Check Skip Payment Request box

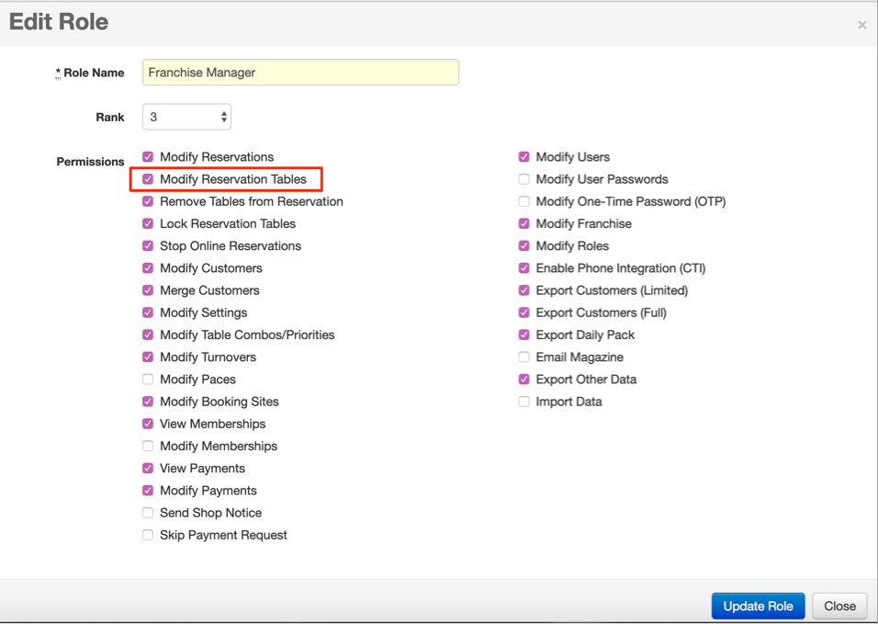148,535
